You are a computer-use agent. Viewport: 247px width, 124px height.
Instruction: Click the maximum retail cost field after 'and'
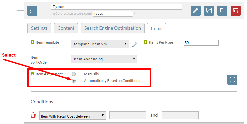click(180, 115)
